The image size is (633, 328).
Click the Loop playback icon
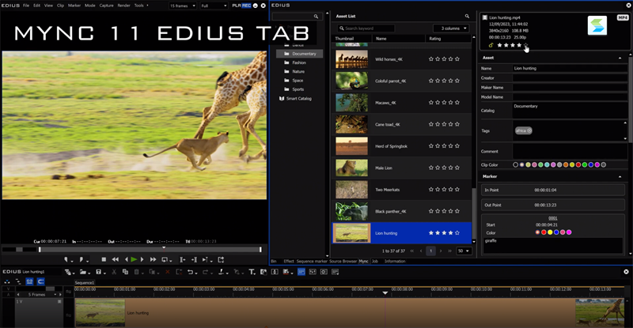pos(165,260)
